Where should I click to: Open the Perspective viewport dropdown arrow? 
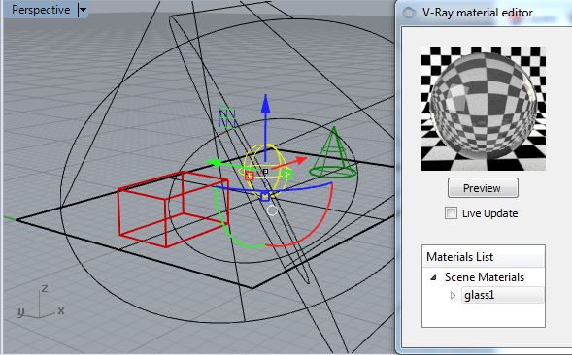[x=84, y=10]
